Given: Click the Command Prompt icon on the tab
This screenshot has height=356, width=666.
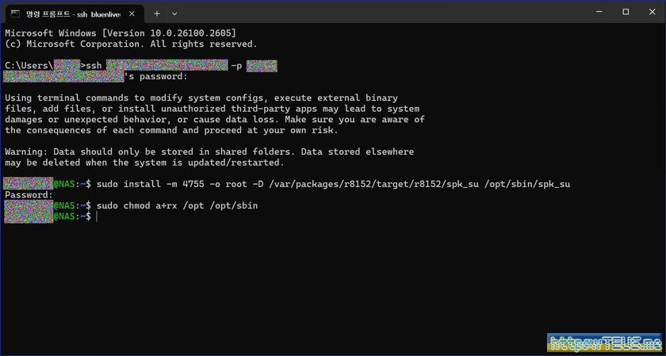Looking at the screenshot, I should click(15, 13).
